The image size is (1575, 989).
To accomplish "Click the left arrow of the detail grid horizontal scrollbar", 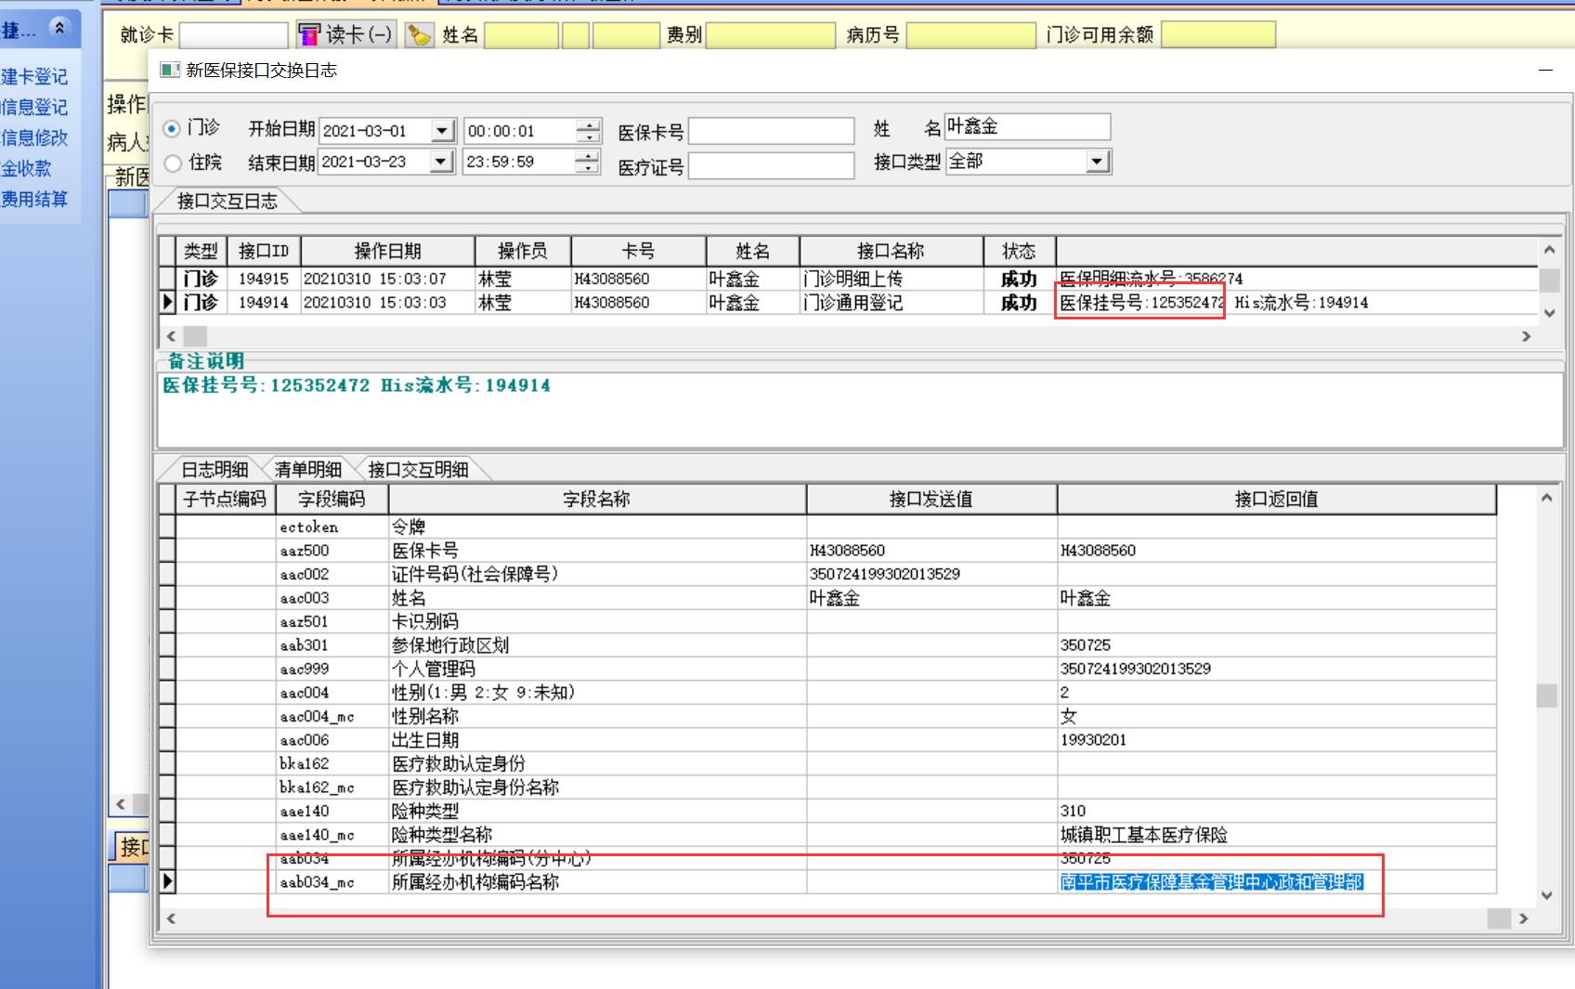I will pos(171,918).
